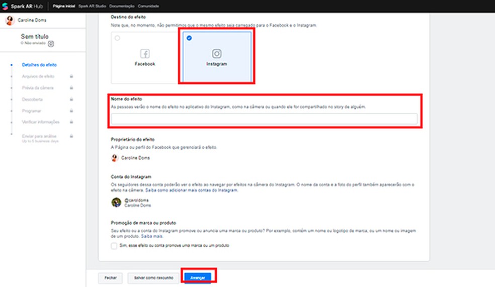
Task: Go to Detalhes do efeito step
Action: [x=39, y=65]
